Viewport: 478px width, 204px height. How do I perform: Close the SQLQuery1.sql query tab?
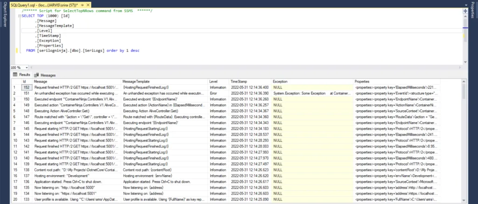tap(87, 6)
